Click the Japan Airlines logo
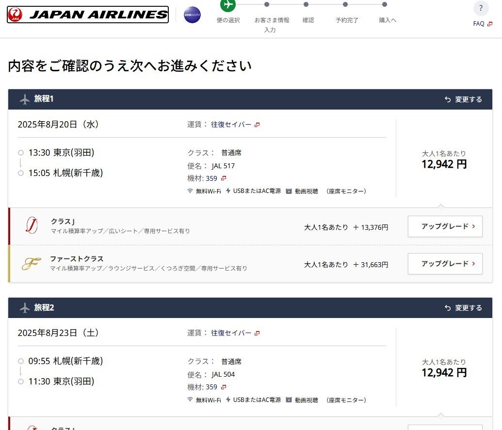The height and width of the screenshot is (430, 502). [88, 15]
